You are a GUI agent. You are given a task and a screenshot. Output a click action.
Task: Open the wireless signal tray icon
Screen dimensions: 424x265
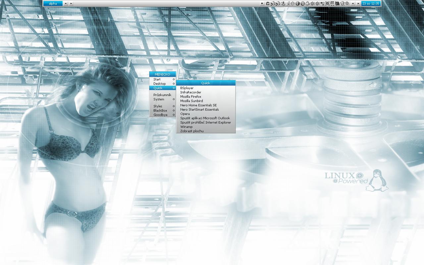[x=342, y=4]
